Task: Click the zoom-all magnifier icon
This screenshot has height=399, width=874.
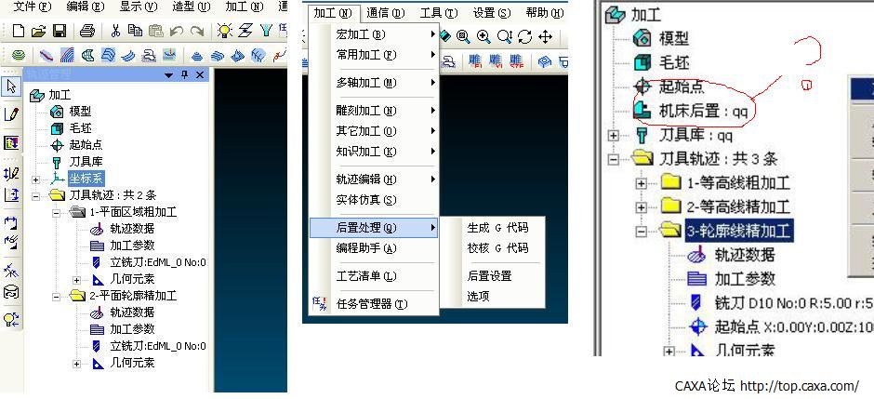Action: [x=463, y=37]
